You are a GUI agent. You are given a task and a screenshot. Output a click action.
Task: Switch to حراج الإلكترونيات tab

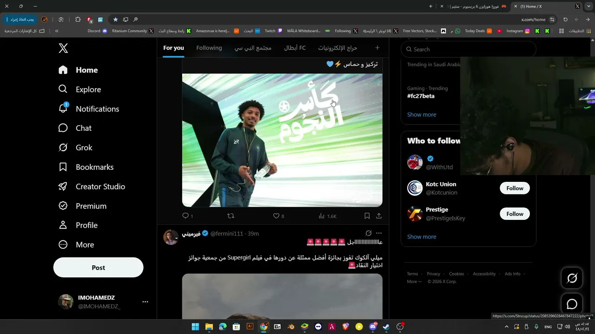coord(337,48)
